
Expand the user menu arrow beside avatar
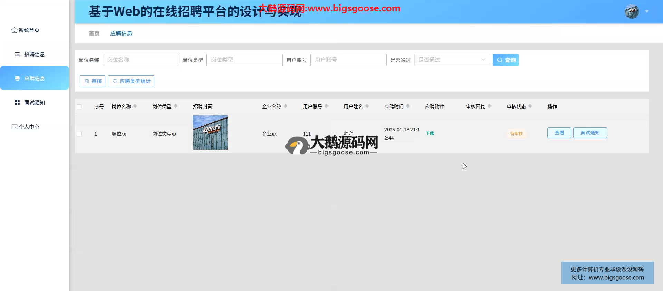click(x=647, y=11)
